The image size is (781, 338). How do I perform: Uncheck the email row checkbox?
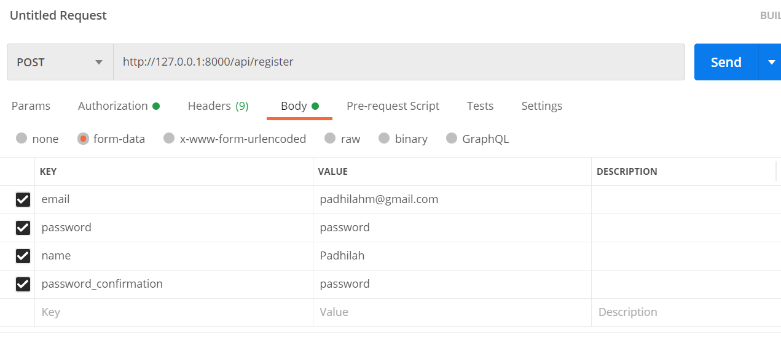(x=23, y=199)
